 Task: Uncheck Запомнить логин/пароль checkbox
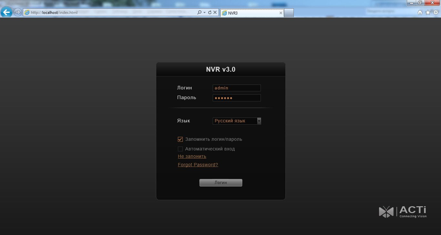(180, 139)
